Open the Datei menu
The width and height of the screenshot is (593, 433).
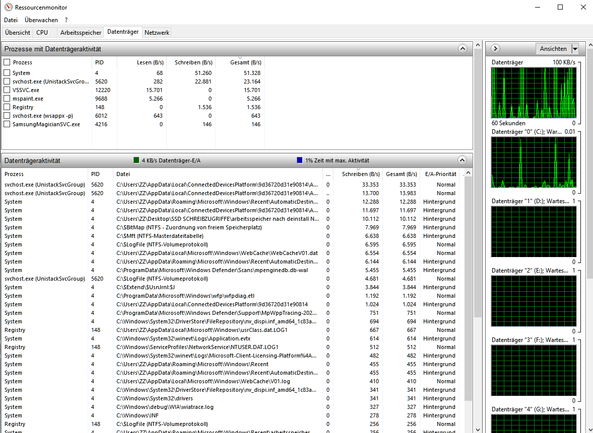11,20
